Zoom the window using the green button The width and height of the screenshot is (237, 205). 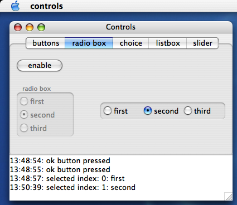pyautogui.click(x=41, y=27)
